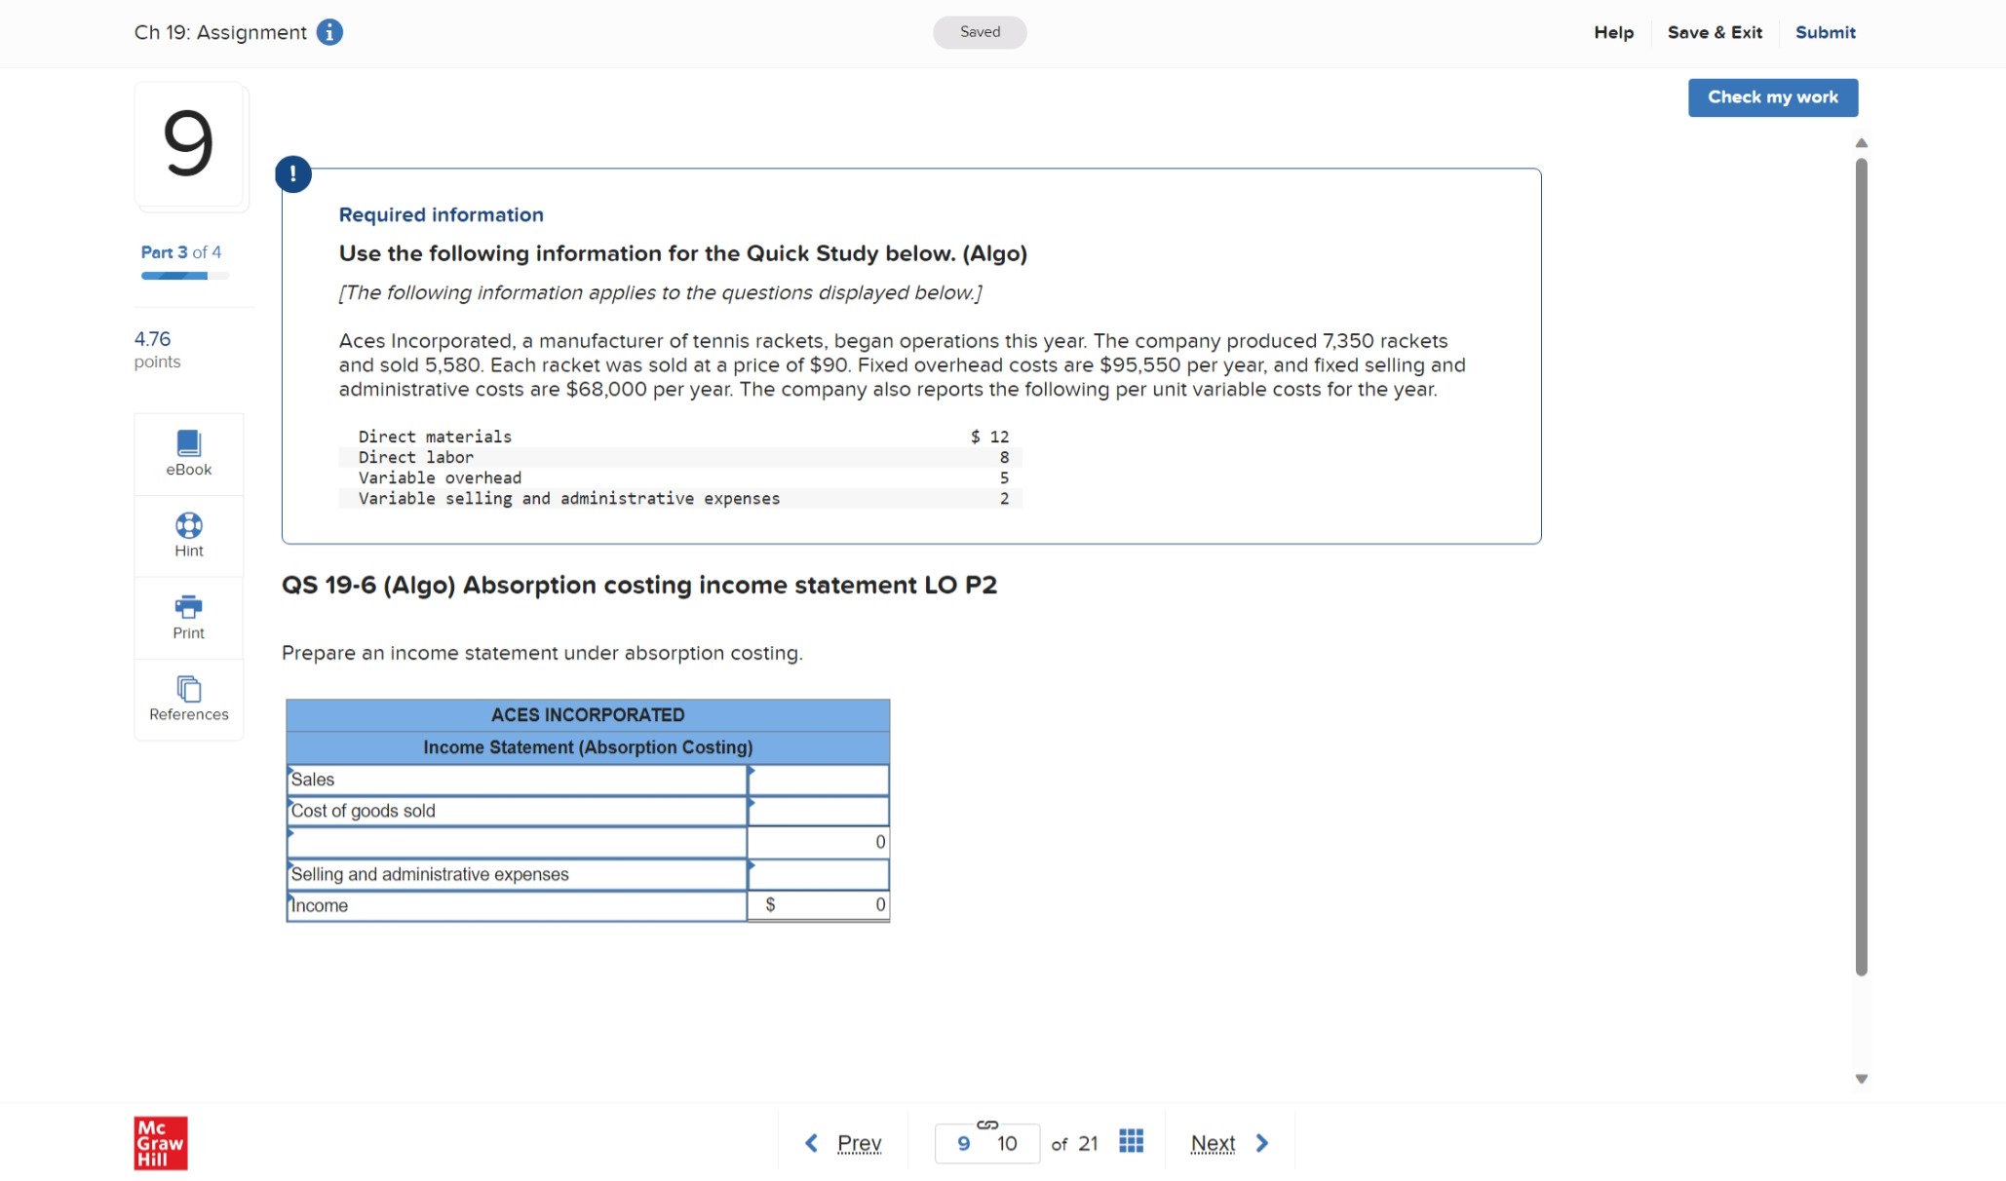Click the required information alert icon
2006x1181 pixels.
pyautogui.click(x=292, y=174)
